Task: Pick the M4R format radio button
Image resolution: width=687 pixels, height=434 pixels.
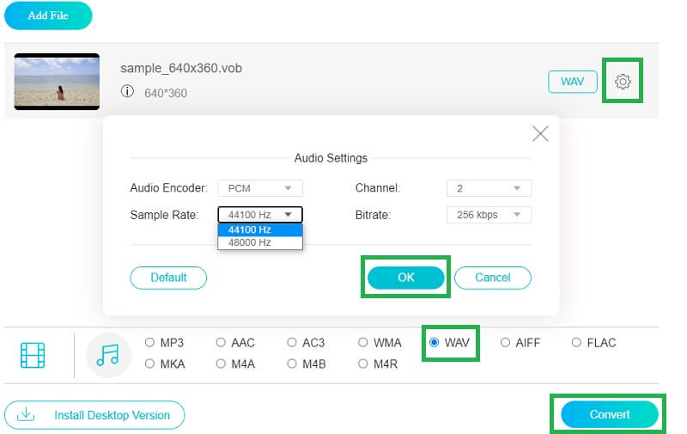Action: [364, 364]
